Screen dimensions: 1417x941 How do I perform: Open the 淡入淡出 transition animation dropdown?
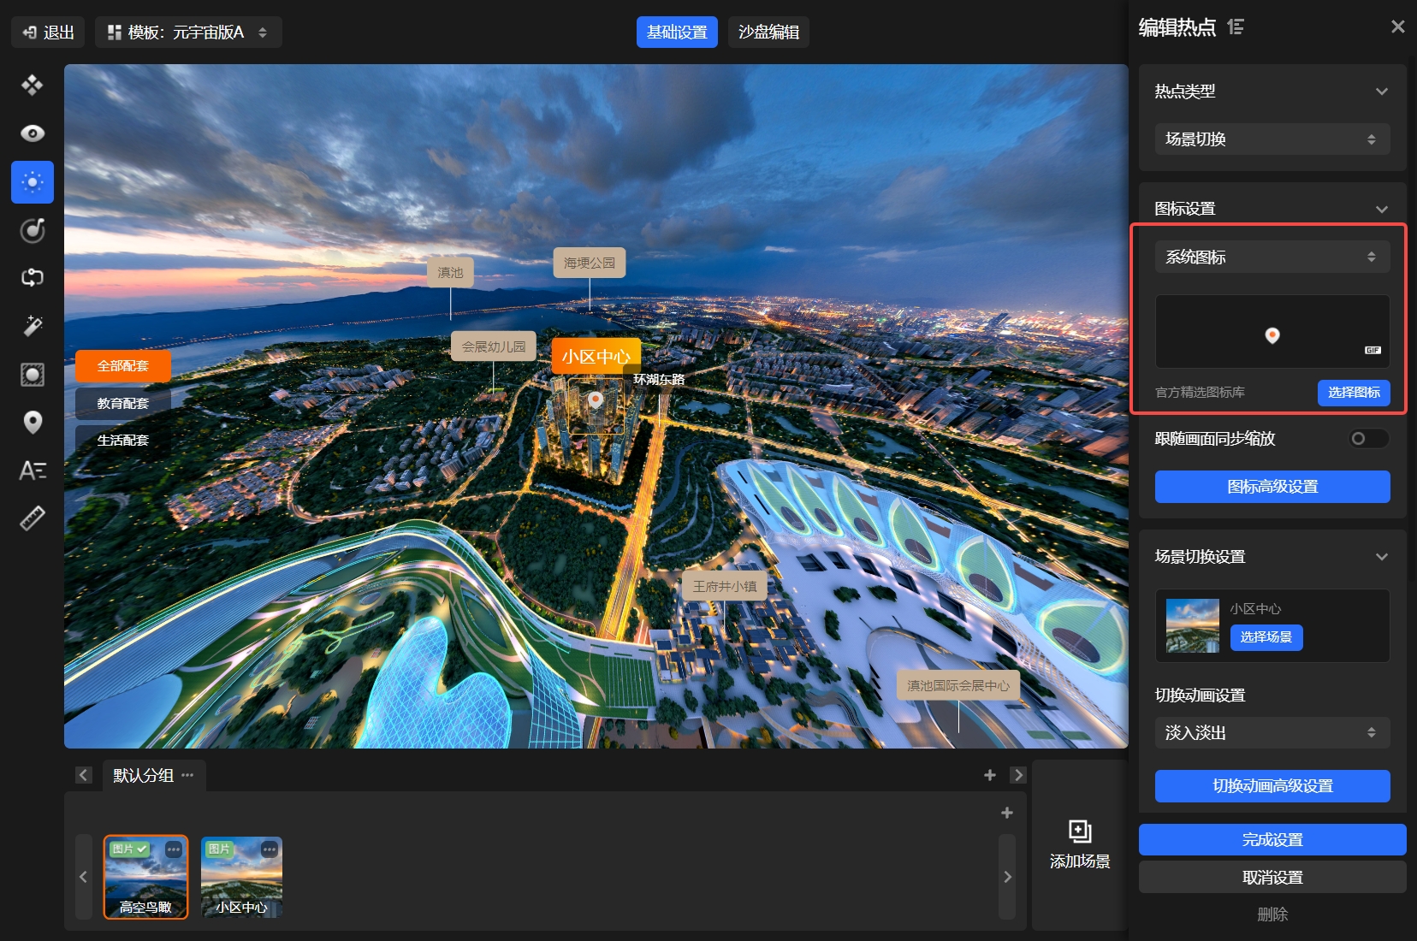[1272, 733]
